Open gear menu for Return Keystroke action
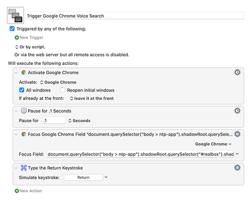Screen dimensions: 251x200 237,168
